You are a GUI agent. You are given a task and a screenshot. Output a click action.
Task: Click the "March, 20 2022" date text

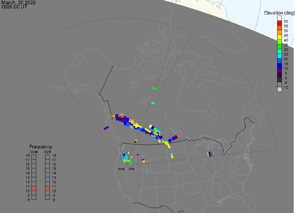tap(18, 2)
